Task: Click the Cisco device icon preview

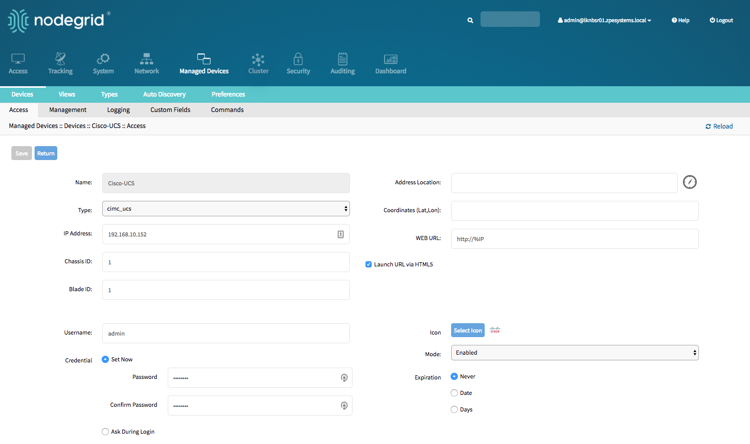Action: click(x=495, y=330)
